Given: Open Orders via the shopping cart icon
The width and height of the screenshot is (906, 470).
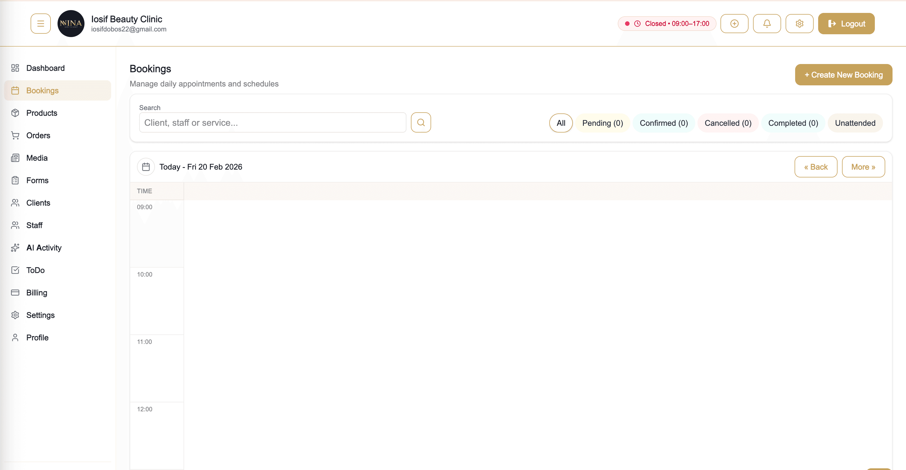Looking at the screenshot, I should pyautogui.click(x=15, y=135).
